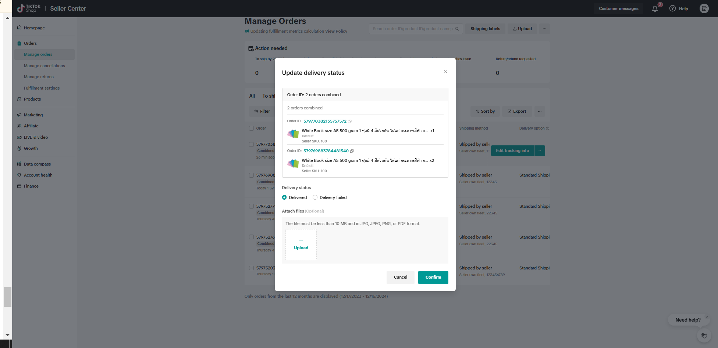Click the TikTok Shop logo
The height and width of the screenshot is (348, 718).
[29, 8]
